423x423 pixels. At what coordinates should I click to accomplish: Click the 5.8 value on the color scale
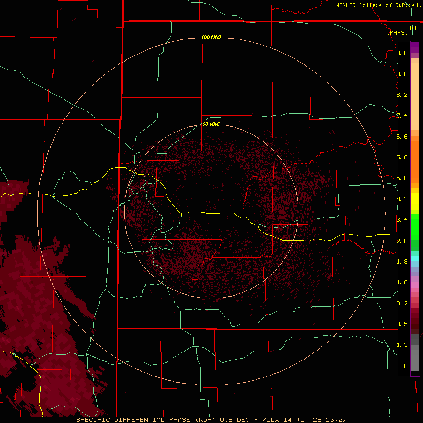coord(402,157)
